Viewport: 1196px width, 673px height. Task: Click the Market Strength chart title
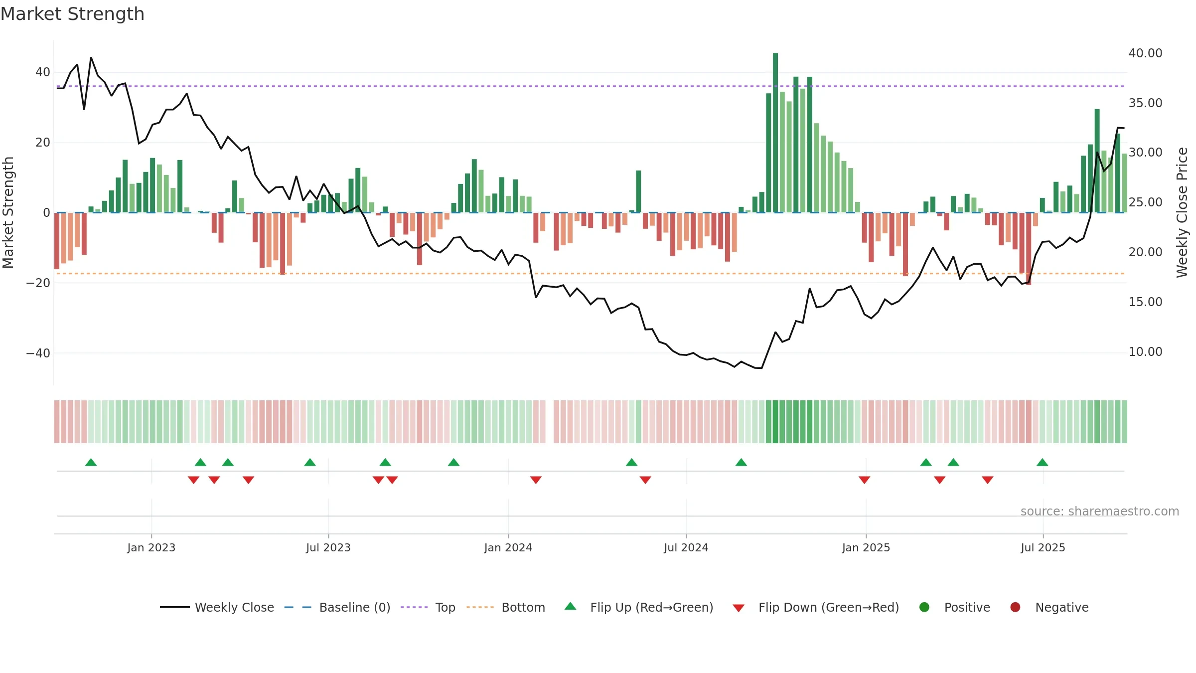click(x=72, y=14)
